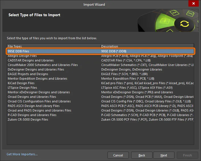201x161 pixels.
Task: Click Allegro PCB (*.brd) description cell
Action: [147, 56]
